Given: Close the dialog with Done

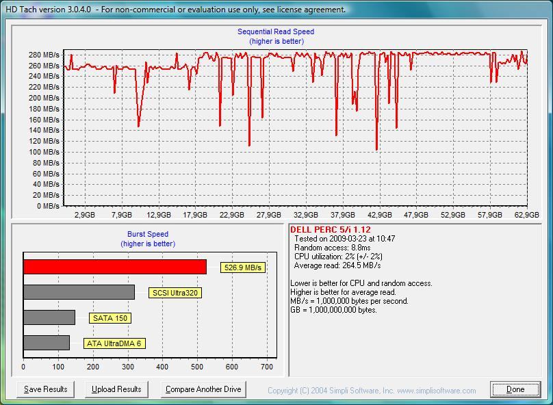Looking at the screenshot, I should point(515,389).
